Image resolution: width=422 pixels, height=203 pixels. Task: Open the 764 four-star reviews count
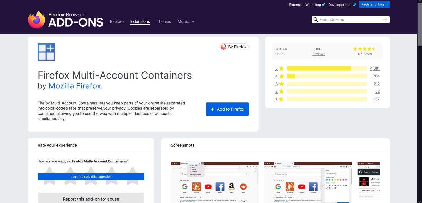click(x=376, y=76)
